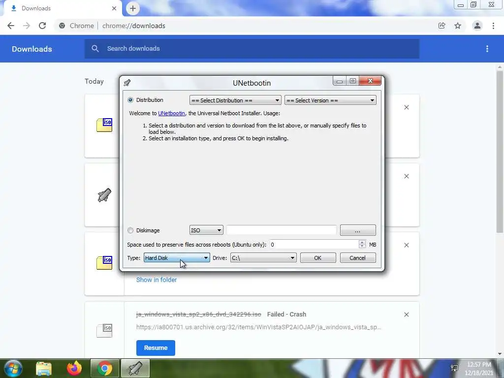The image size is (504, 378).
Task: Click the browse (...) button for disk image
Action: point(358,230)
